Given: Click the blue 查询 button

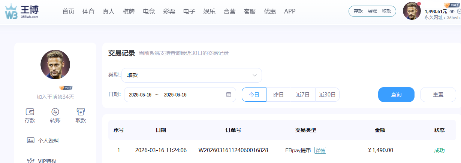Looking at the screenshot, I should tap(396, 95).
